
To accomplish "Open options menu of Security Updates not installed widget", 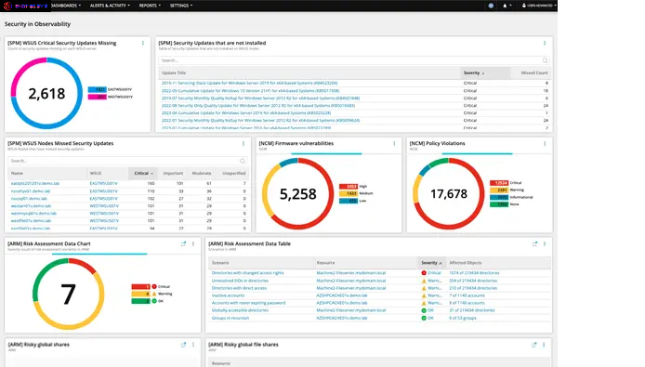I will coord(545,43).
